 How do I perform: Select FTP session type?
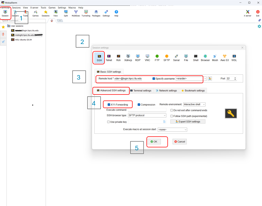point(157,58)
